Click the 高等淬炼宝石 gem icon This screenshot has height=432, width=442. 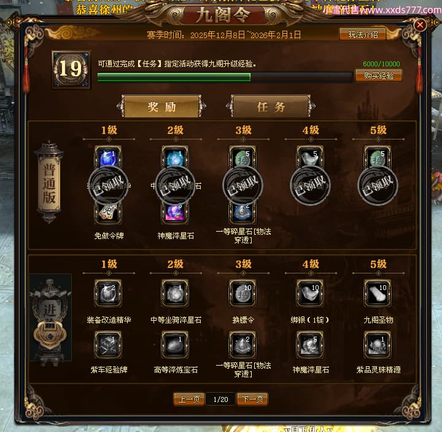175,345
